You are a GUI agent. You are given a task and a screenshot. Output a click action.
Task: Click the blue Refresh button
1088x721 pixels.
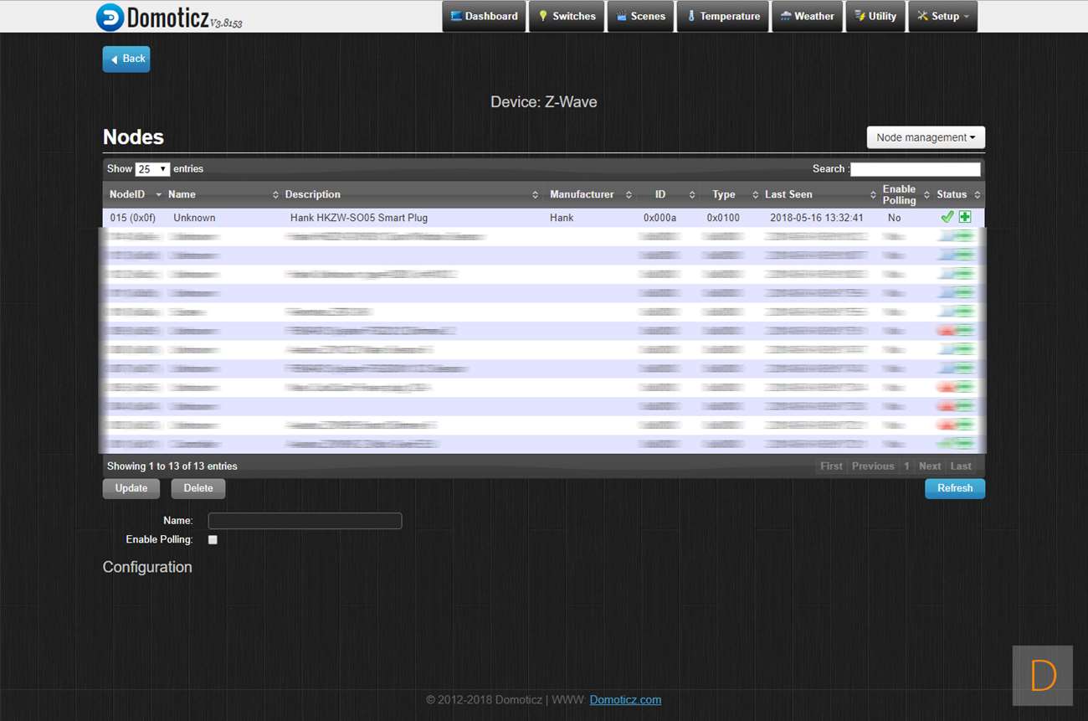(x=954, y=488)
